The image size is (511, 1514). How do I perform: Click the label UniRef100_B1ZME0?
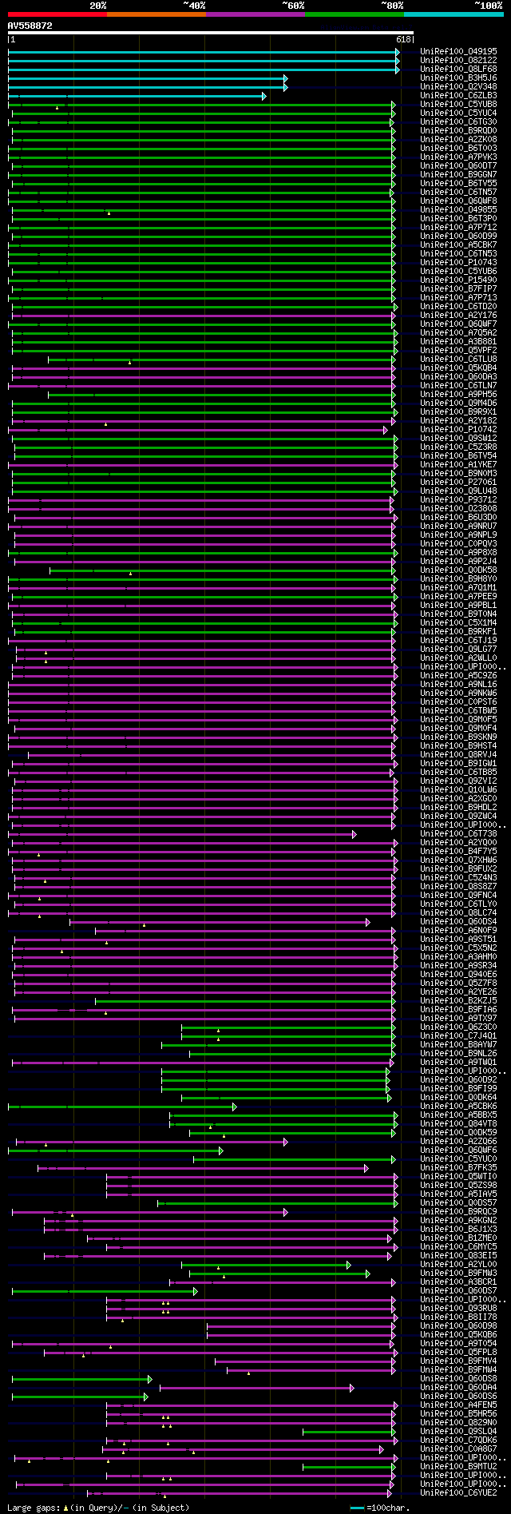click(459, 1238)
